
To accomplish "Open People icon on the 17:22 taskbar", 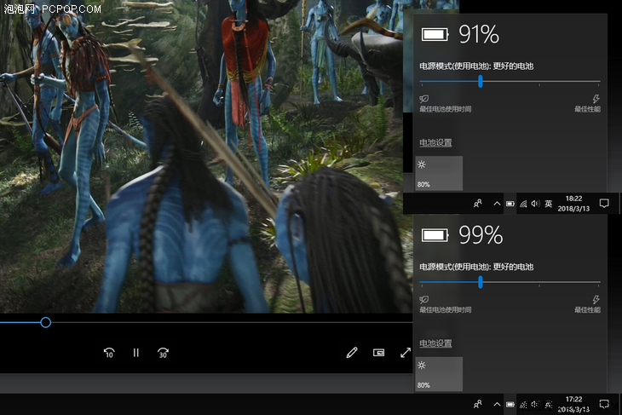I will point(478,404).
